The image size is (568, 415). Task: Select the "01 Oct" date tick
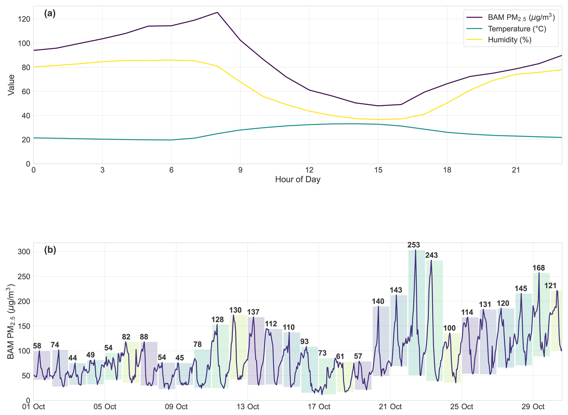coord(34,407)
